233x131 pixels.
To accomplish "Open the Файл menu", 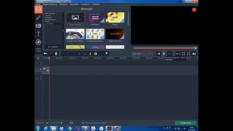I will point(38,4).
